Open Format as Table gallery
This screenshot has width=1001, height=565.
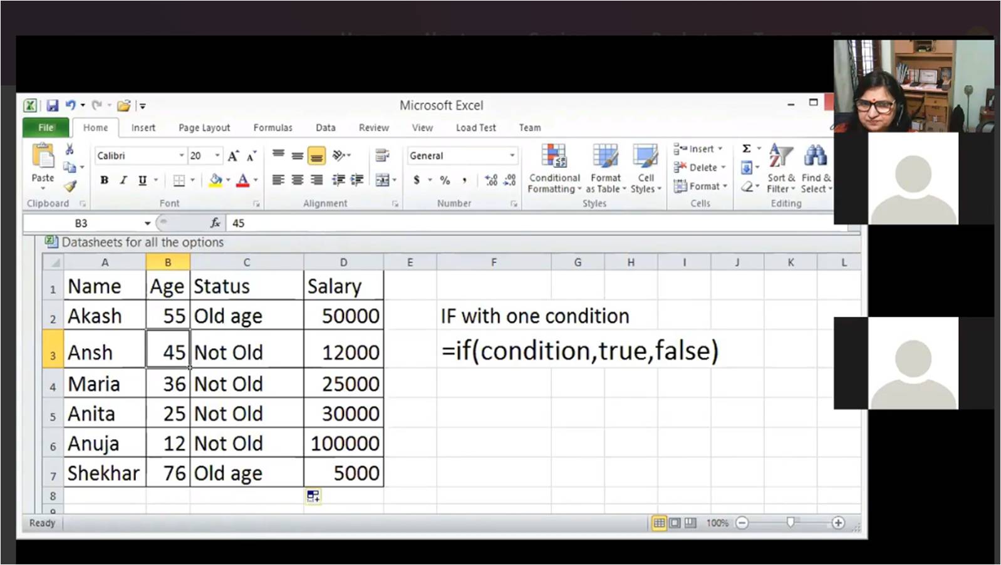click(x=606, y=169)
